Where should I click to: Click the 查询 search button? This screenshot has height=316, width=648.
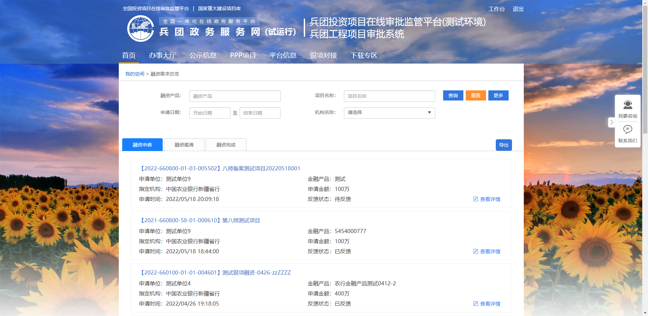(453, 95)
